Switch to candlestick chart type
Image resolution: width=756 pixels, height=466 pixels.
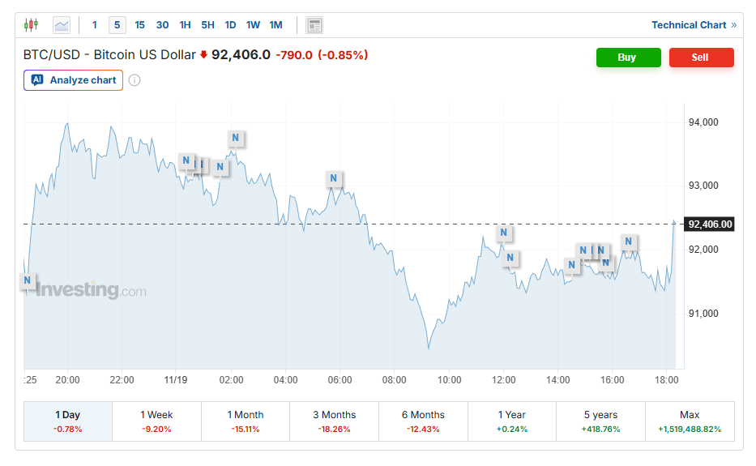pyautogui.click(x=31, y=25)
